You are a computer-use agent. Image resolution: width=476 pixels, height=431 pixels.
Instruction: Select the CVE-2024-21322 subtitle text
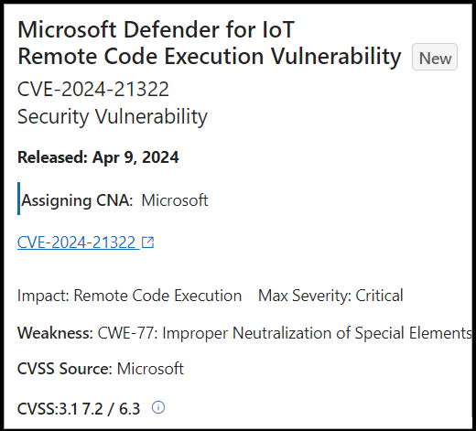pos(93,89)
